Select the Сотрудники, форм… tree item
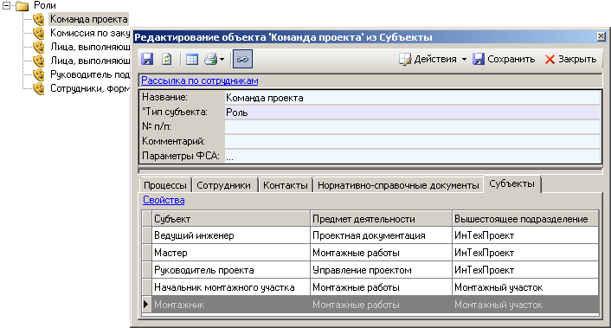 [90, 88]
